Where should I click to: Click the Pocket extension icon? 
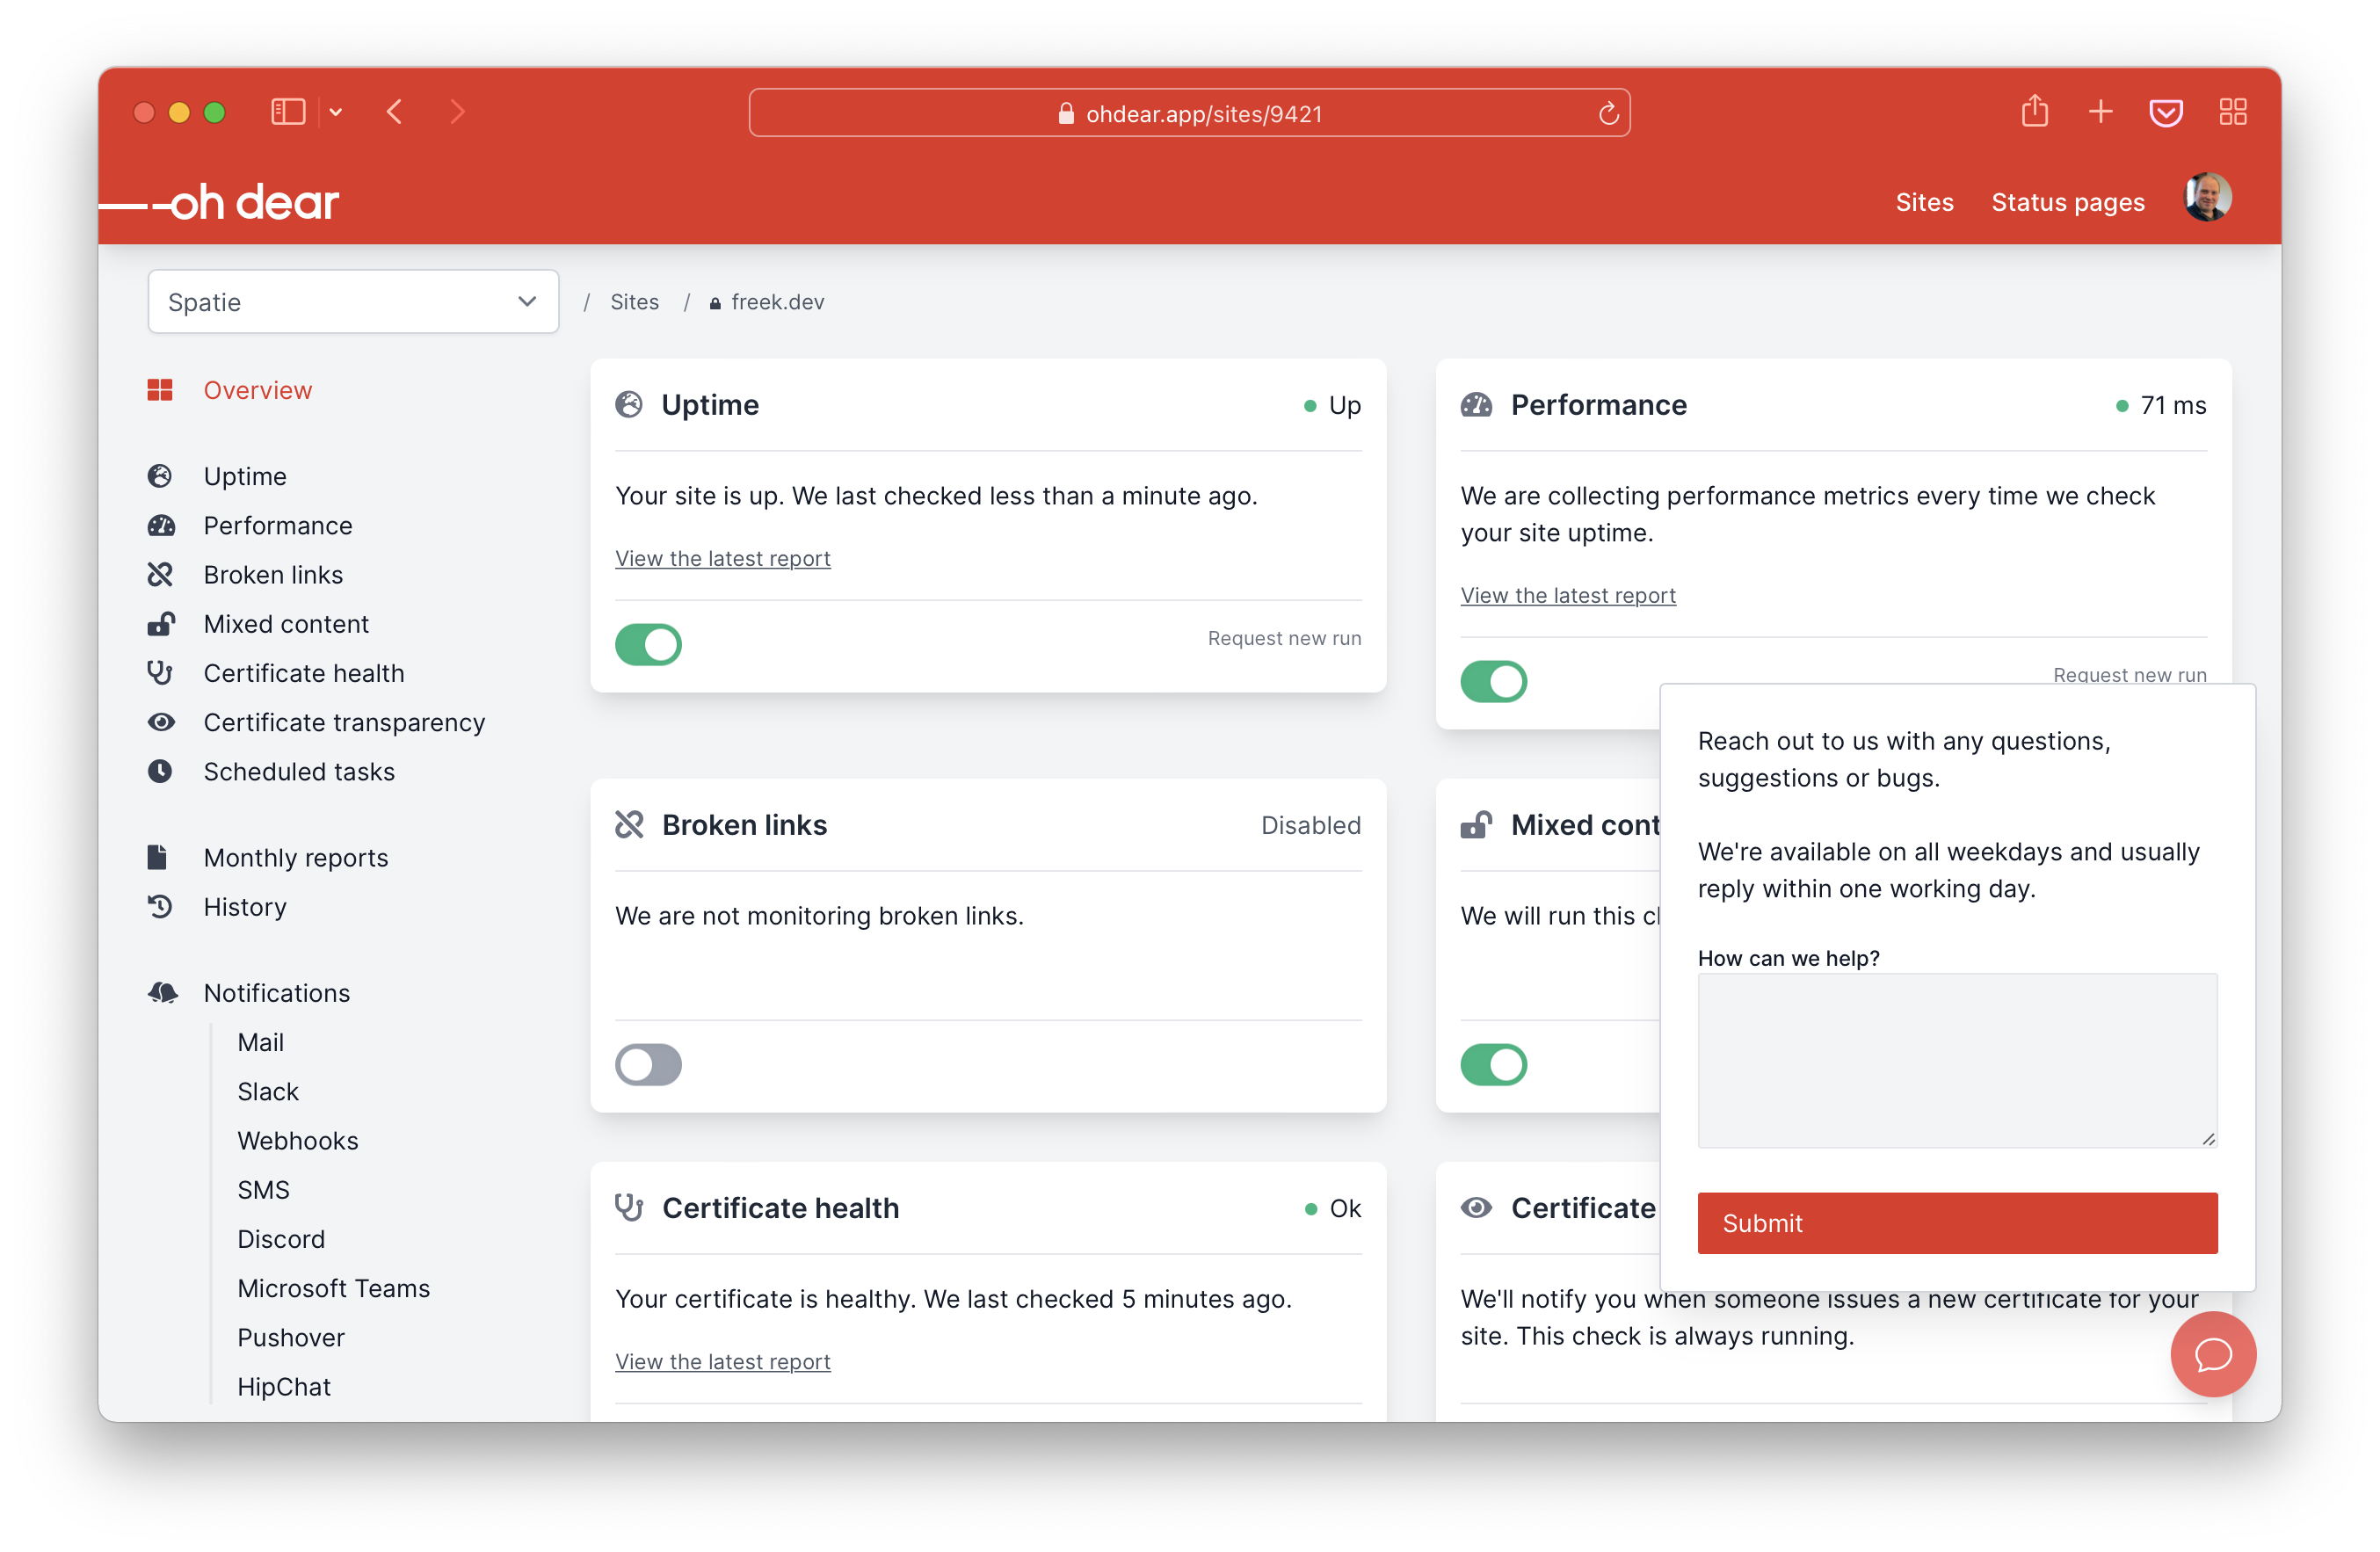2165,113
